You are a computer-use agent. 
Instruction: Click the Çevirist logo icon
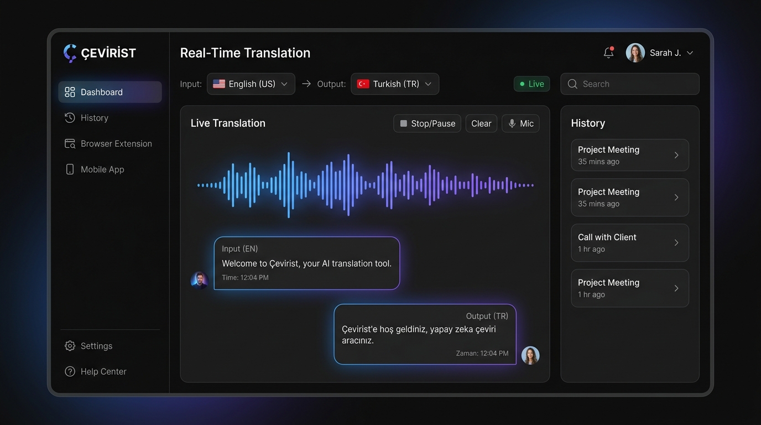[70, 53]
